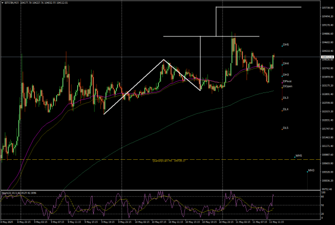Image resolution: width=335 pixels, height=225 pixels.
Task: Click the DL3 pivot level label
Action: (286, 98)
